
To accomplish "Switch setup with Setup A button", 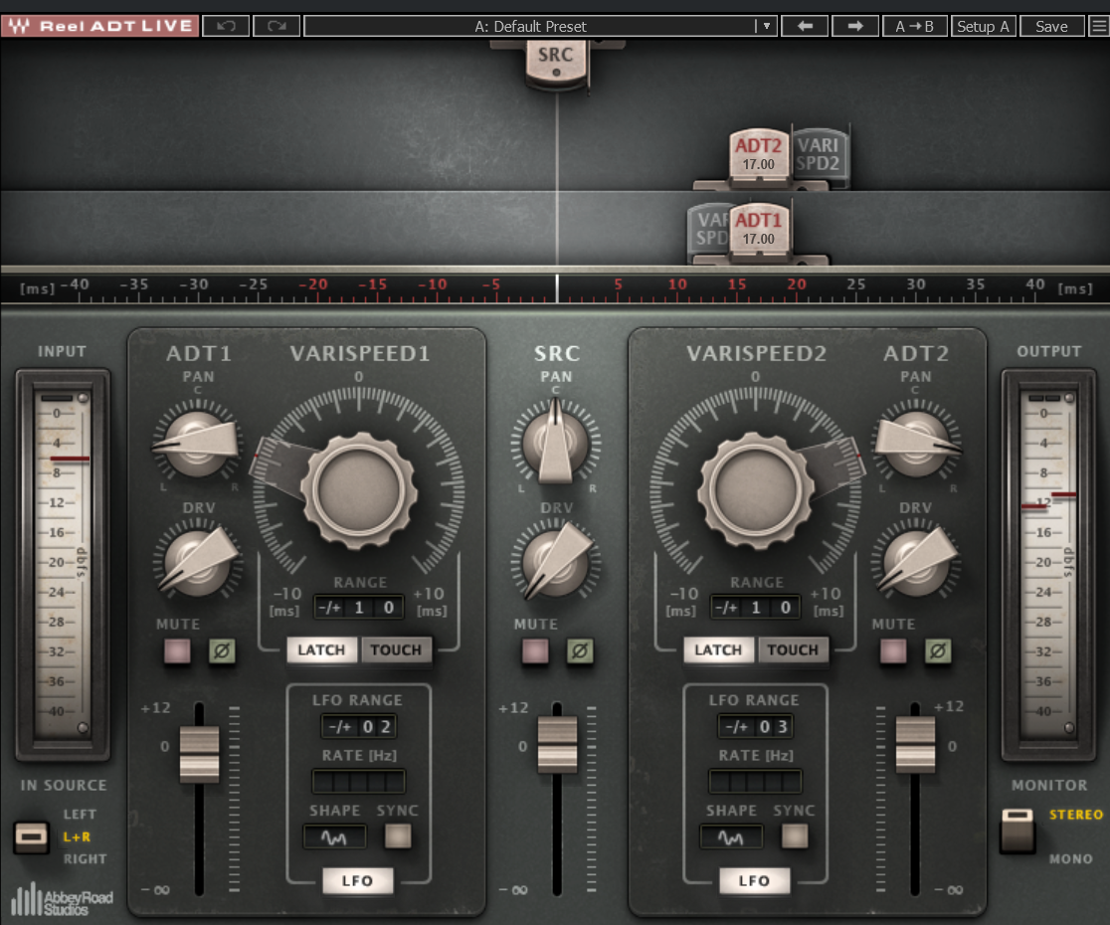I will tap(984, 26).
